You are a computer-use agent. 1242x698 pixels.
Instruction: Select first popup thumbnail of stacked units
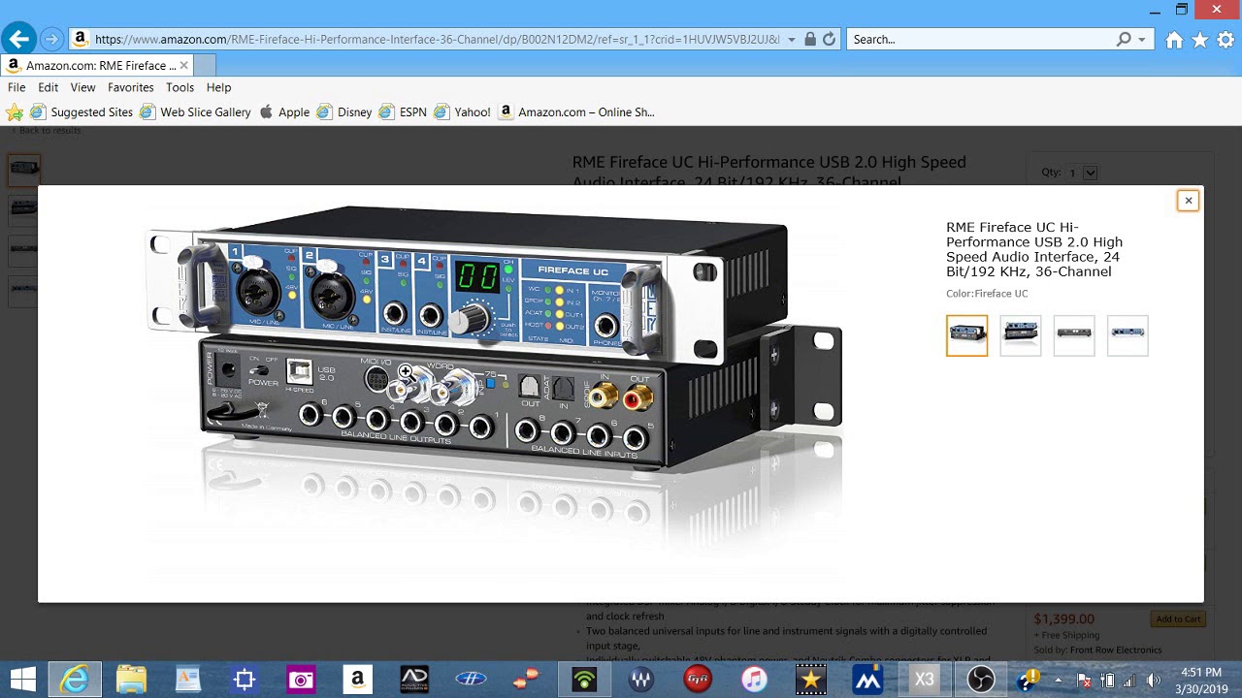967,335
